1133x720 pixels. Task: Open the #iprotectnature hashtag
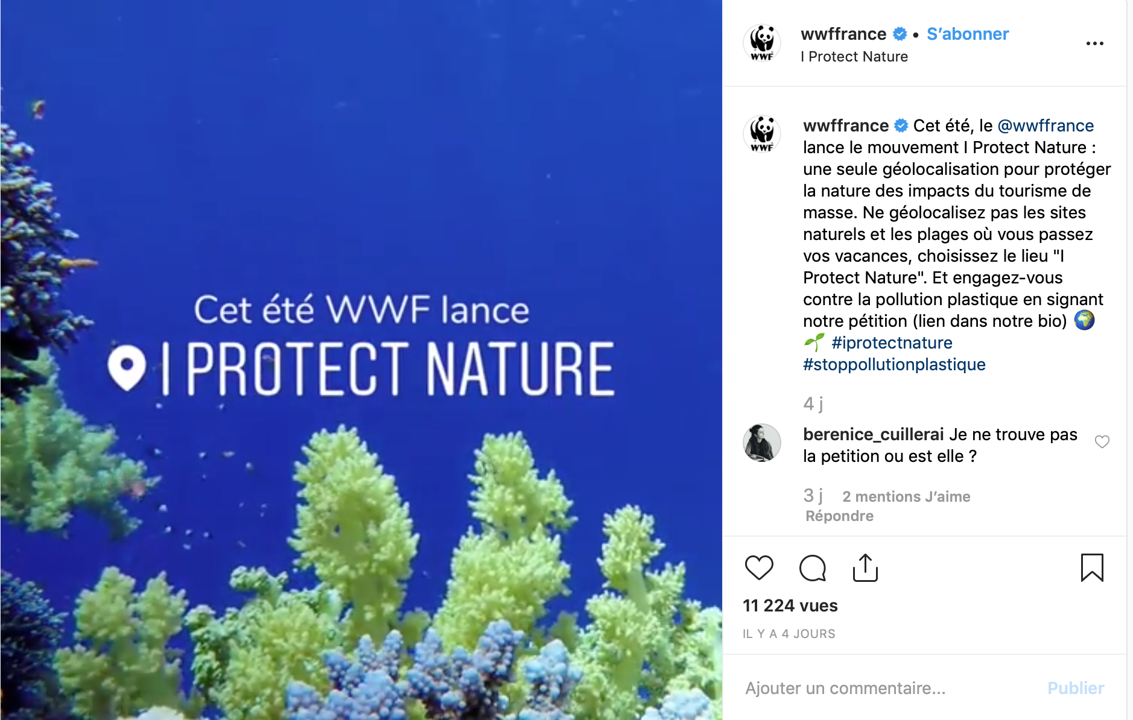[x=892, y=343]
